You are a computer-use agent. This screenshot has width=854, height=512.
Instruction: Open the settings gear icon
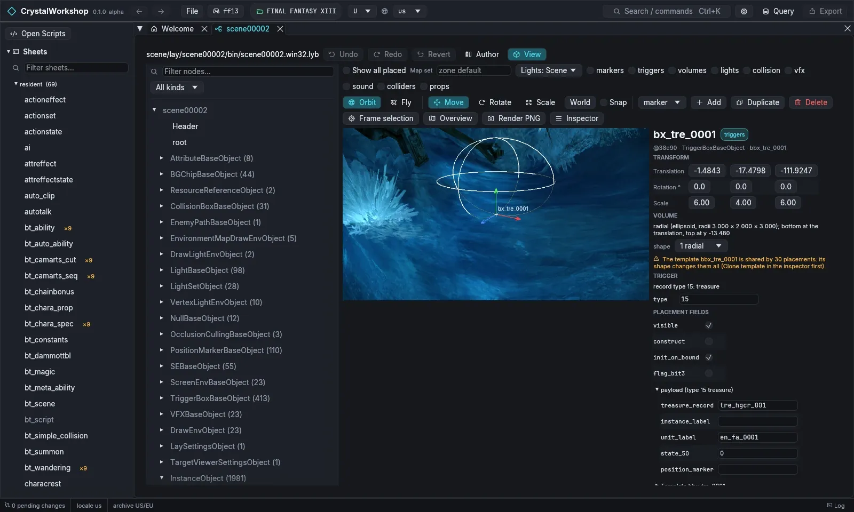click(744, 11)
